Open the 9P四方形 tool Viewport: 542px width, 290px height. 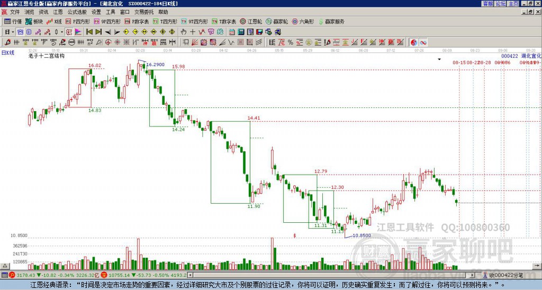pyautogui.click(x=107, y=21)
